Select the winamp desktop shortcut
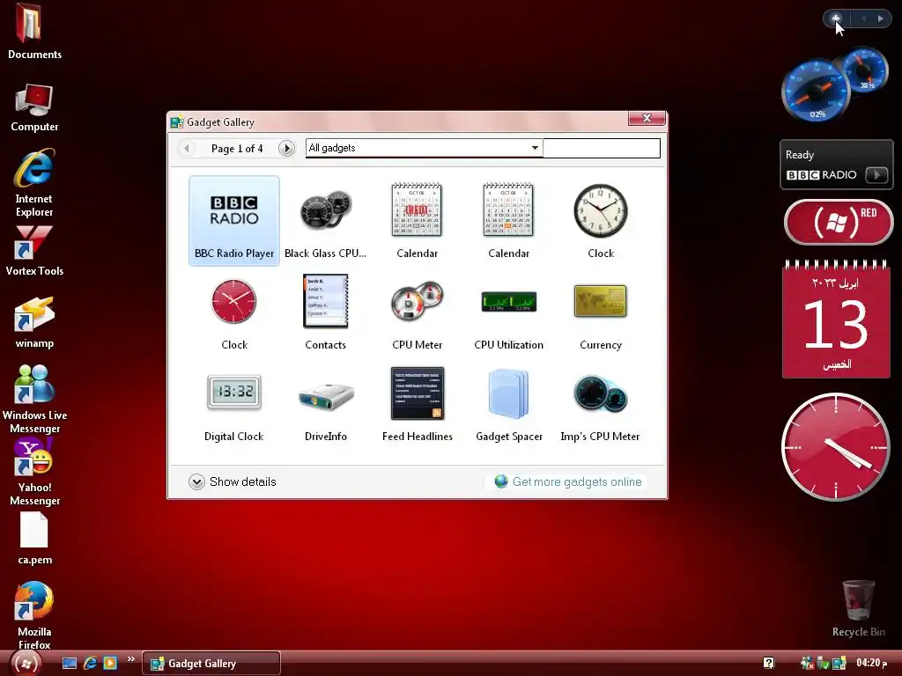The height and width of the screenshot is (676, 902). tap(34, 322)
